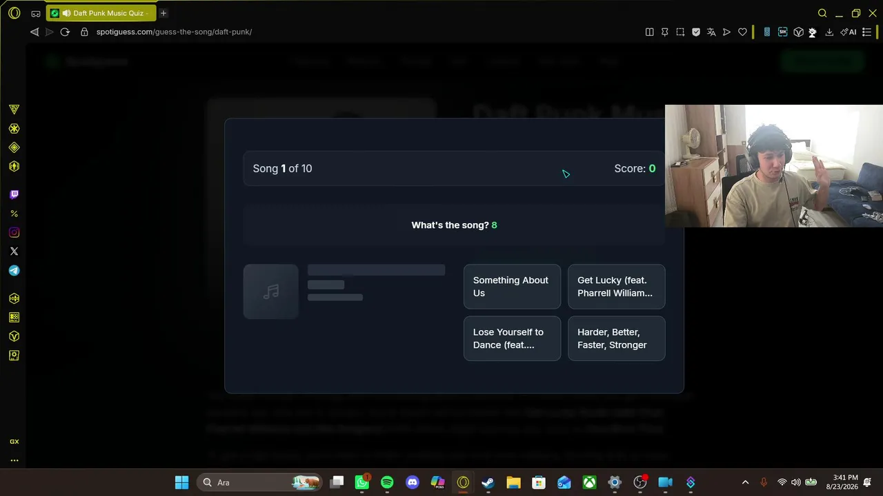Image resolution: width=883 pixels, height=496 pixels.
Task: Click the pin icon in the address bar
Action: click(665, 32)
